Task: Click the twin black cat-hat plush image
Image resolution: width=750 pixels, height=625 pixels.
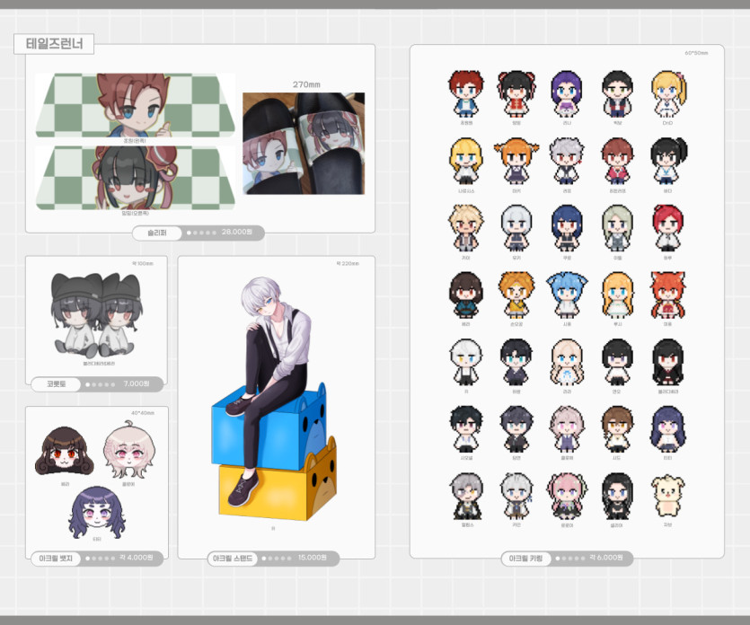Action: [x=97, y=316]
